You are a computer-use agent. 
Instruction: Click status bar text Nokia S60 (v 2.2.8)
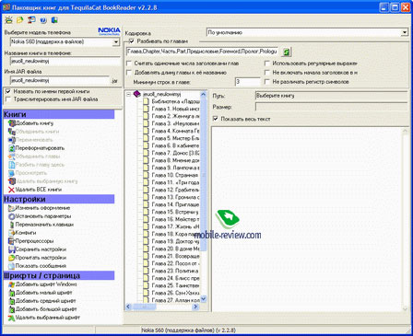(x=188, y=330)
